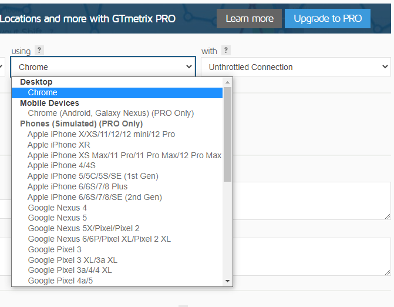This screenshot has height=307, width=394.
Task: Click the dropdown list scroll-down arrow
Action: point(227,281)
